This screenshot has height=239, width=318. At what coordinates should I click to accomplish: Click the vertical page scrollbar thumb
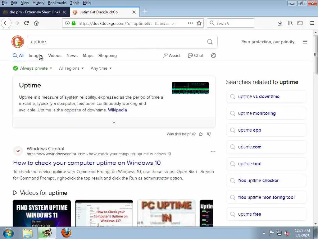pyautogui.click(x=315, y=54)
